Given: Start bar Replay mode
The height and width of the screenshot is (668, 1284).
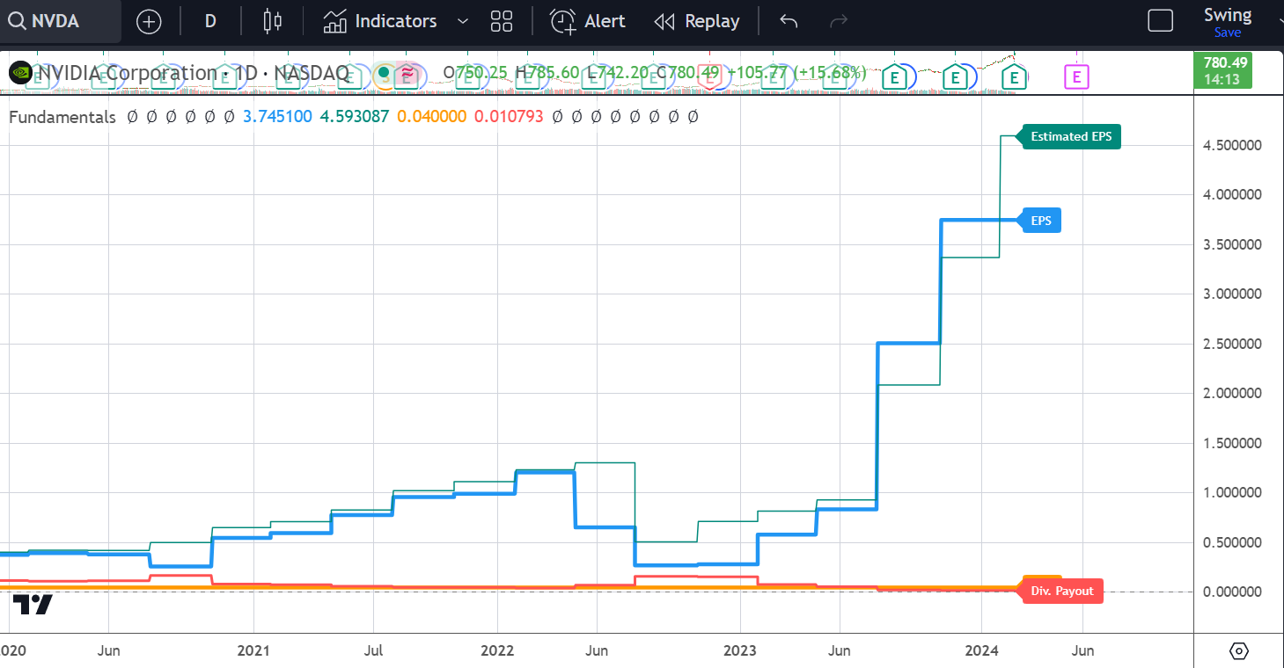Looking at the screenshot, I should [x=698, y=21].
